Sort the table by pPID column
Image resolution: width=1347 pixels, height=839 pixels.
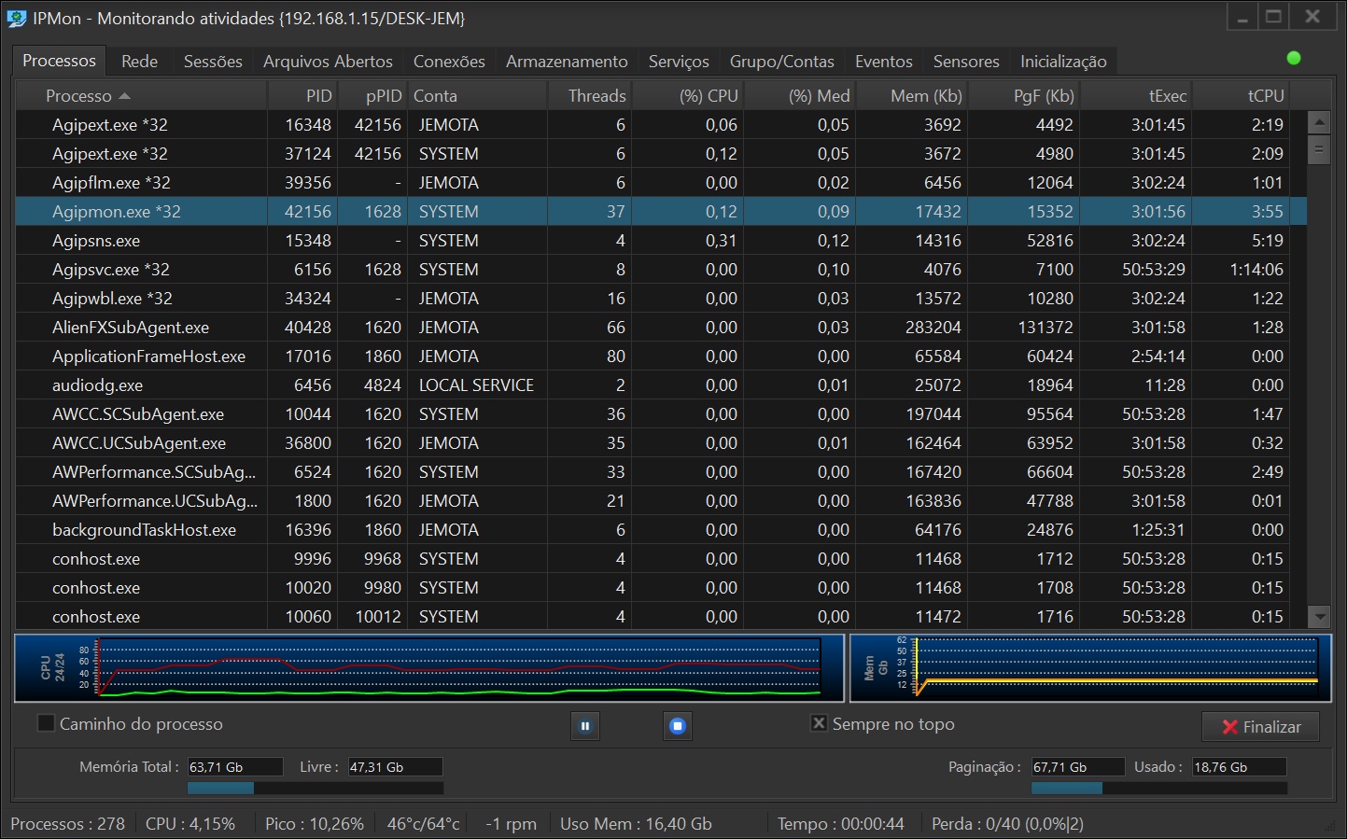[x=372, y=95]
